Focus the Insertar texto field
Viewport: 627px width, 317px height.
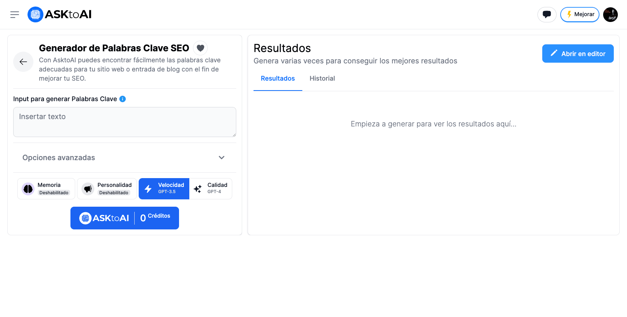pos(125,122)
